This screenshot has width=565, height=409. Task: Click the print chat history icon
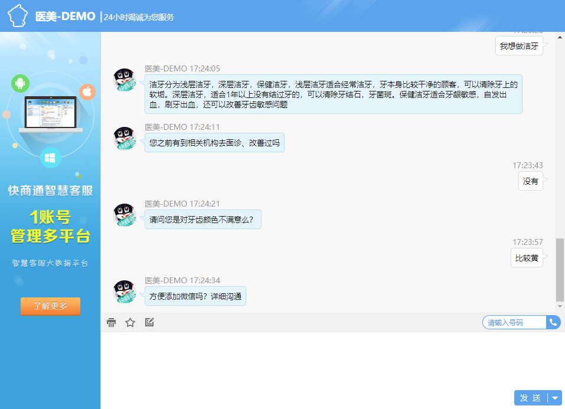click(x=111, y=322)
